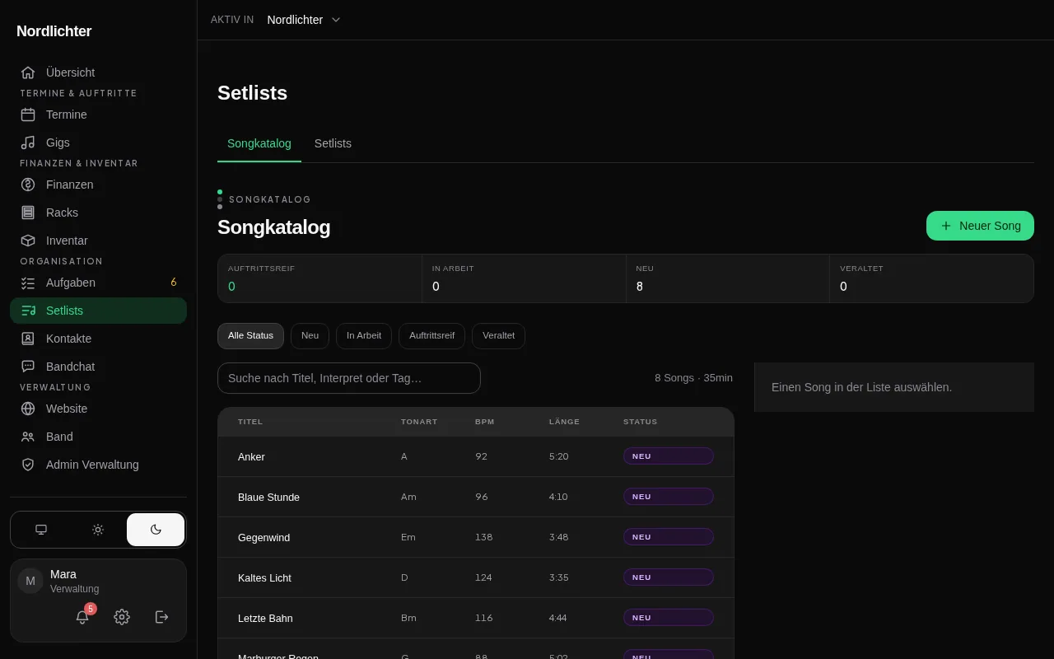This screenshot has width=1054, height=659.
Task: Click the song search field
Action: point(349,378)
